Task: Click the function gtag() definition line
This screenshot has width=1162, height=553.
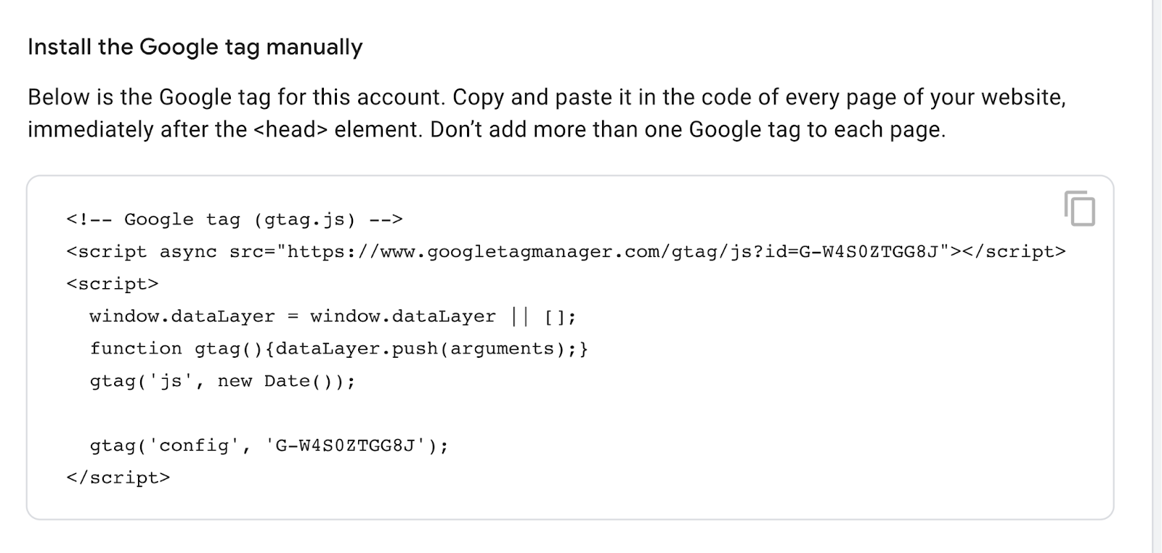Action: (x=338, y=348)
